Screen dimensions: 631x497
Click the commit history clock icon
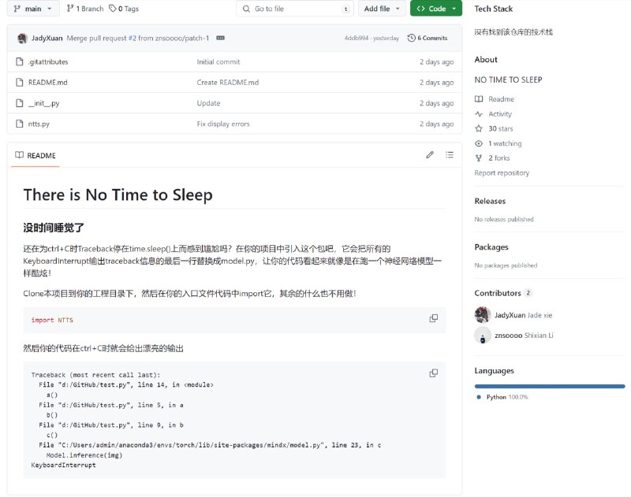tap(411, 38)
